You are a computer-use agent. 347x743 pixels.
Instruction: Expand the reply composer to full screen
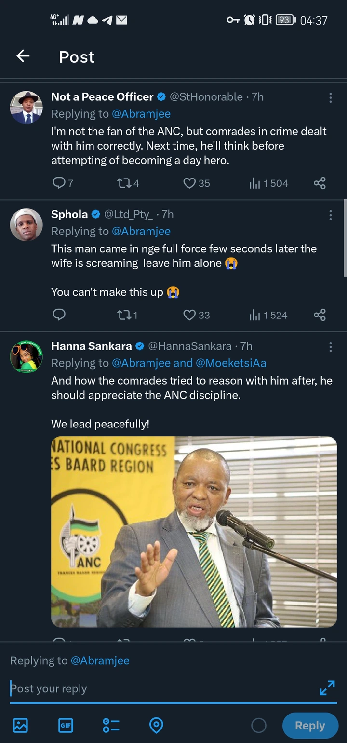327,688
